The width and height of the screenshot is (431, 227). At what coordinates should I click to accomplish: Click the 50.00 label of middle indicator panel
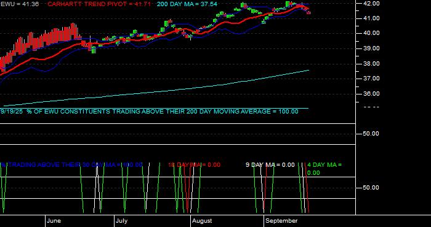pyautogui.click(x=371, y=134)
